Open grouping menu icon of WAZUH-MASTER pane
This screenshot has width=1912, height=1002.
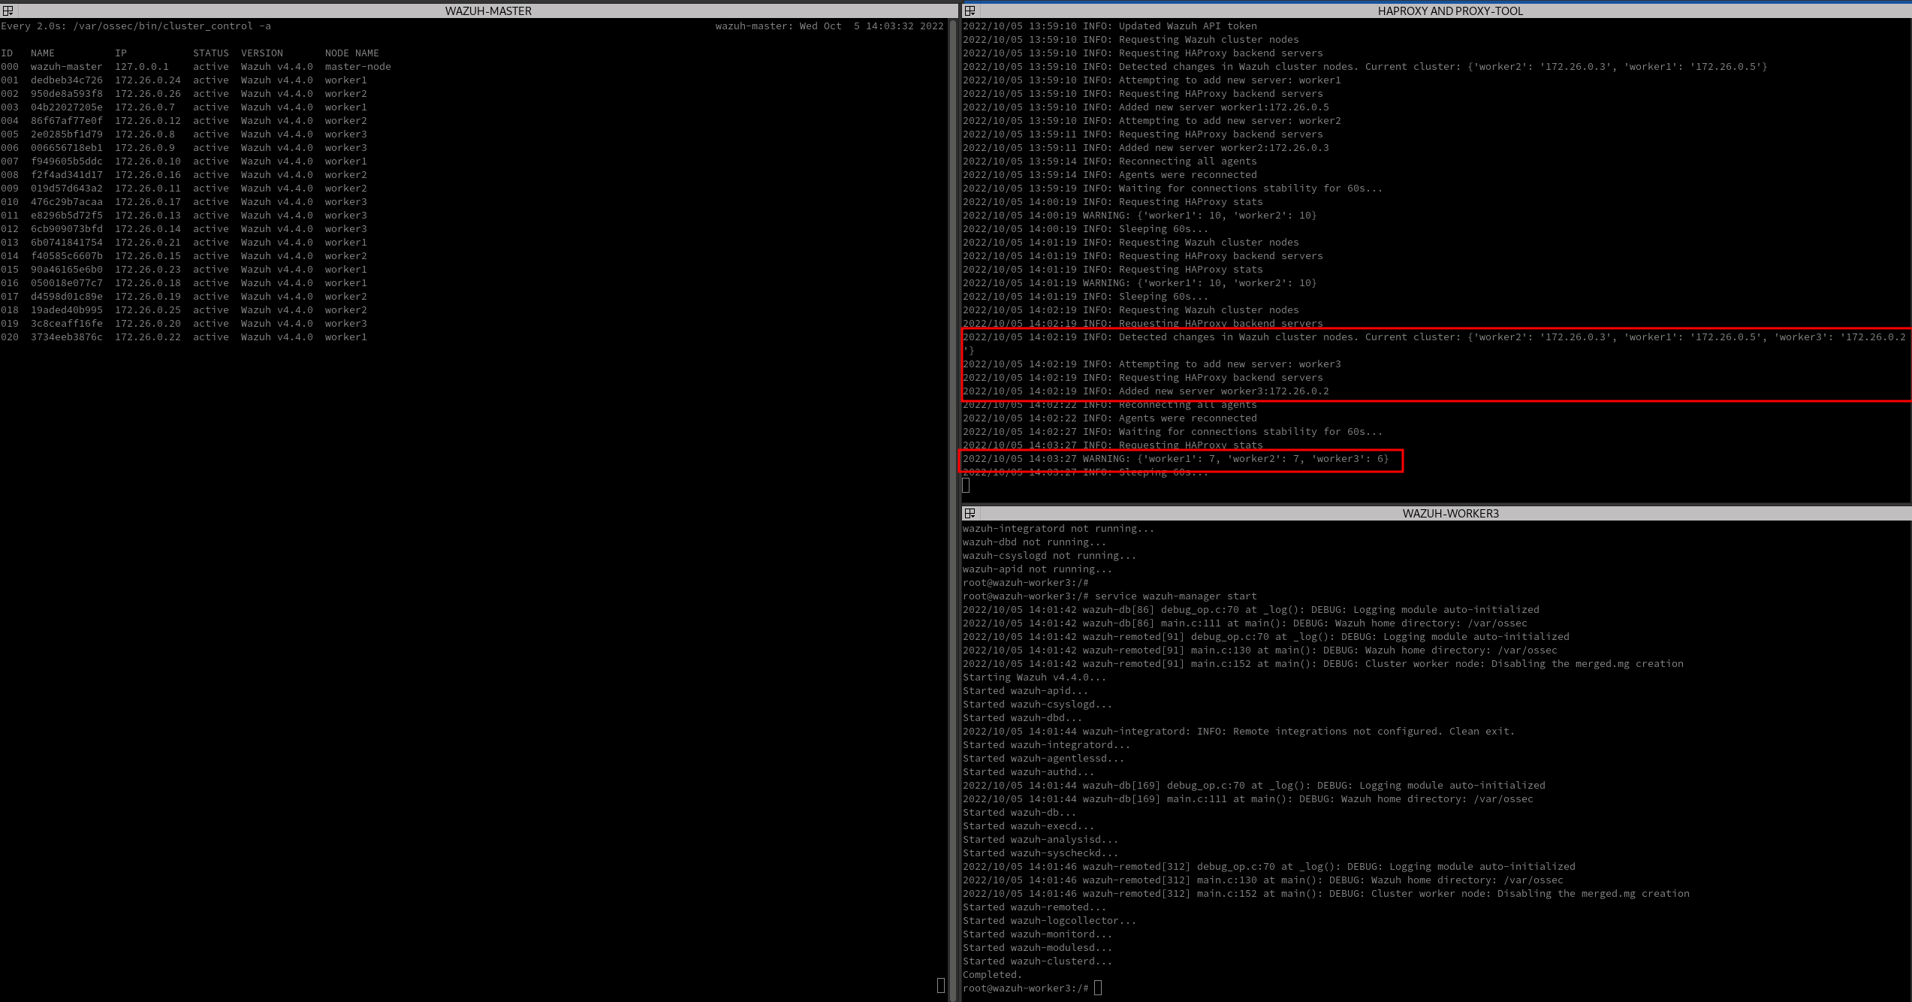tap(8, 11)
